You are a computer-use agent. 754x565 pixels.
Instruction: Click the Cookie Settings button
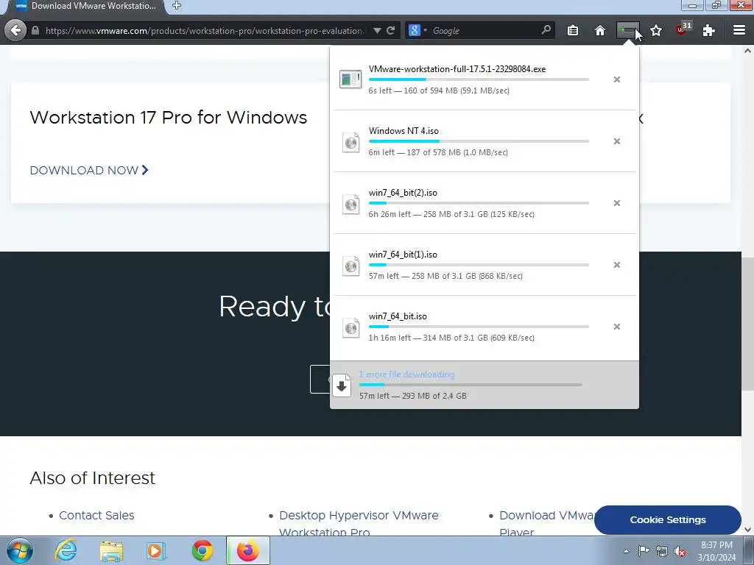pos(667,520)
